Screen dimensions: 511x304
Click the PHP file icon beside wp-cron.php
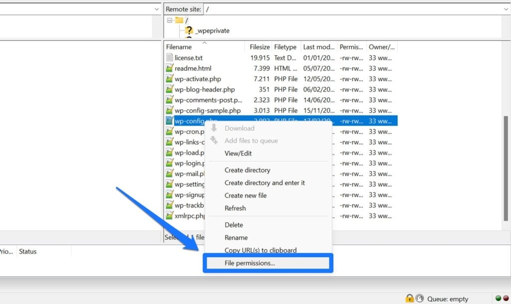coord(170,132)
